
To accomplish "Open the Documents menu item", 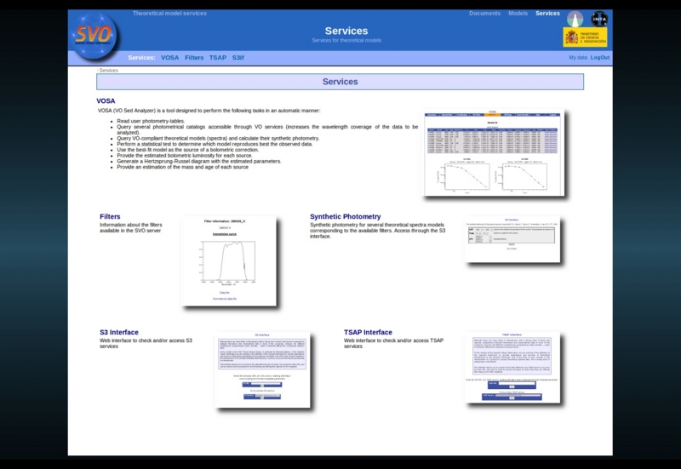I will point(484,14).
